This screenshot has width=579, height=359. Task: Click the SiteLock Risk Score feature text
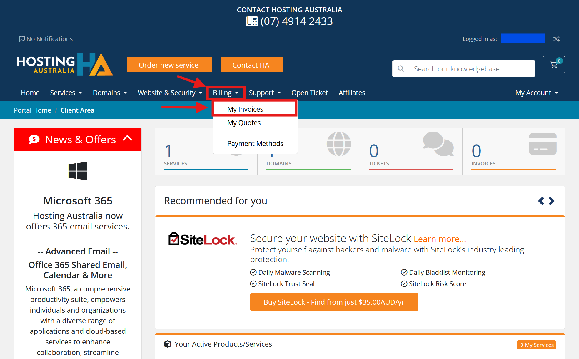click(438, 284)
